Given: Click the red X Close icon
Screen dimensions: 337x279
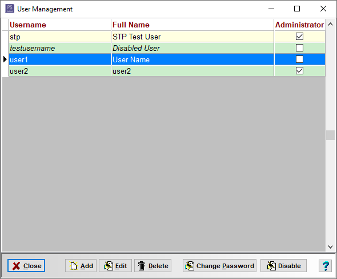Looking at the screenshot, I should pyautogui.click(x=17, y=266).
